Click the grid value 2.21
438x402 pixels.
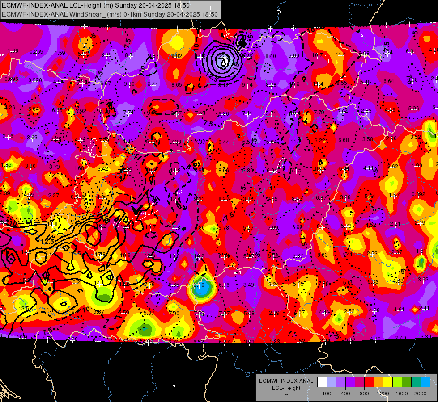tap(395, 224)
